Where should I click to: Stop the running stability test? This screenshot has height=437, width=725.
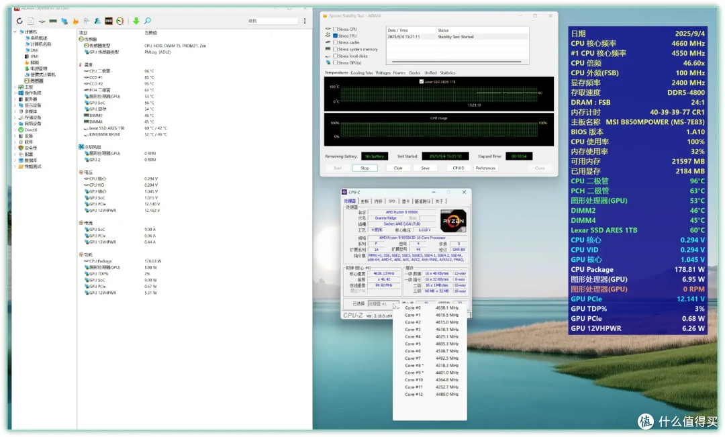365,168
